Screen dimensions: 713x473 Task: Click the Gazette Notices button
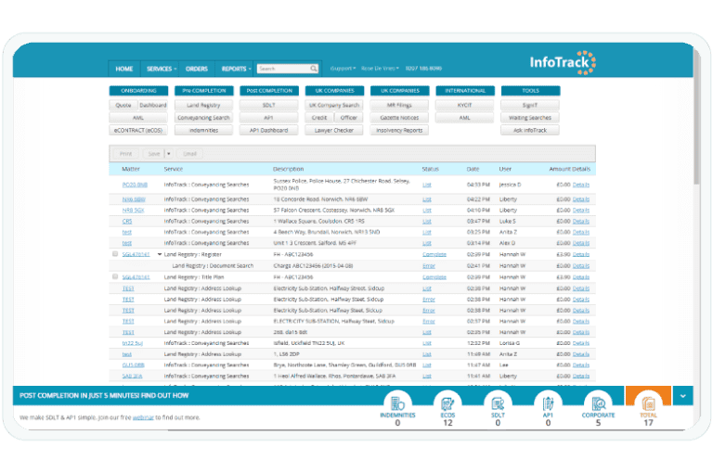[399, 118]
